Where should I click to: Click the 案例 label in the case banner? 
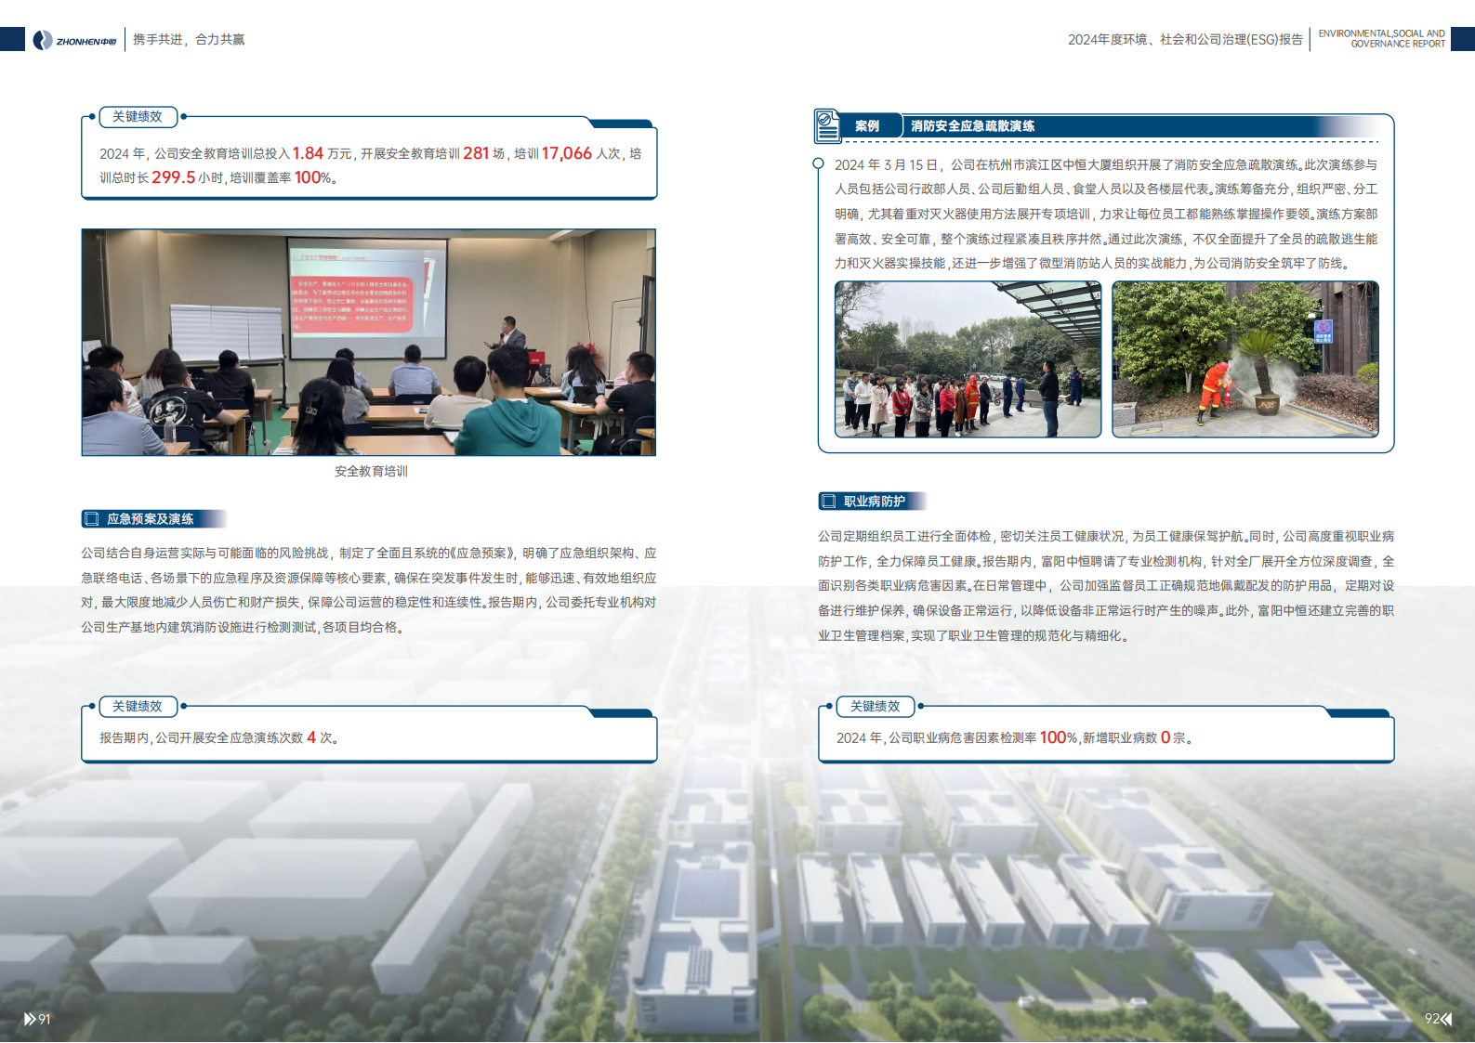[867, 126]
